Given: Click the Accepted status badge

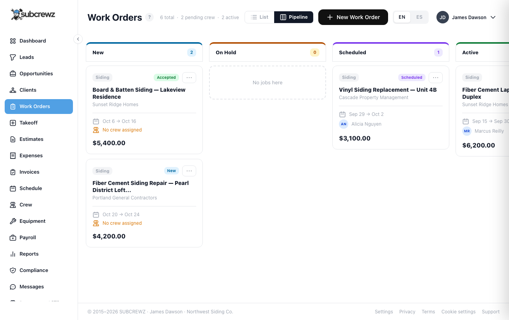Looking at the screenshot, I should (167, 78).
